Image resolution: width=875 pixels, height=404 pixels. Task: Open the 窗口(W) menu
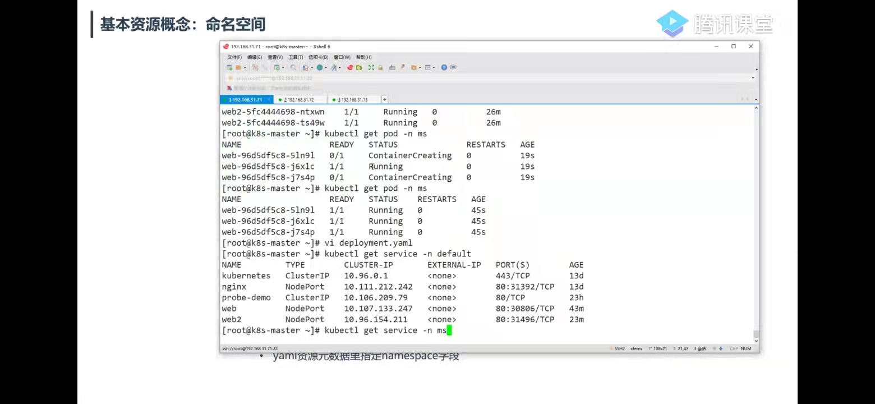(342, 57)
